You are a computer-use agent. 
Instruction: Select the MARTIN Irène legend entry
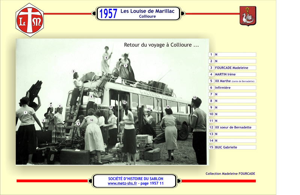(232, 74)
